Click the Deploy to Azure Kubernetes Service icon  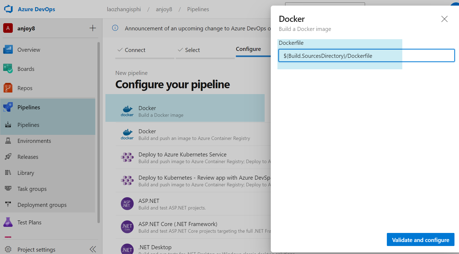click(x=127, y=158)
